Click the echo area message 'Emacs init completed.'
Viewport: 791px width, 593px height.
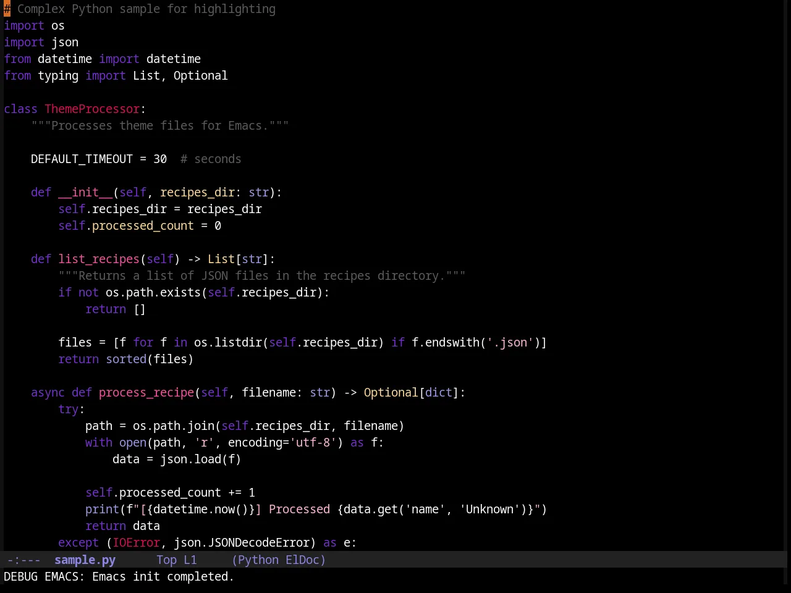coord(163,576)
